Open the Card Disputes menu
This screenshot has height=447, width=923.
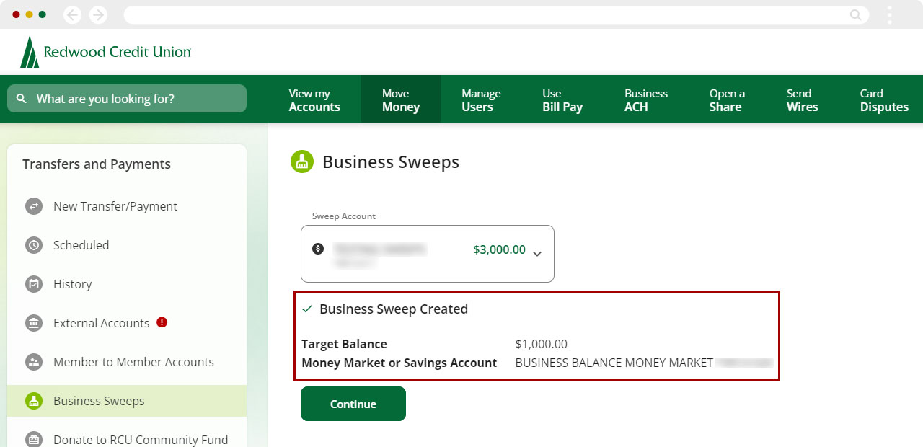pyautogui.click(x=884, y=99)
